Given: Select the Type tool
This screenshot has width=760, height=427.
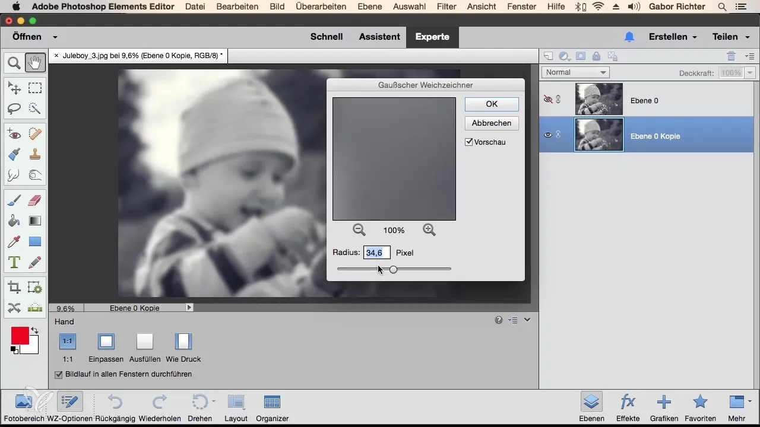Looking at the screenshot, I should coord(14,262).
